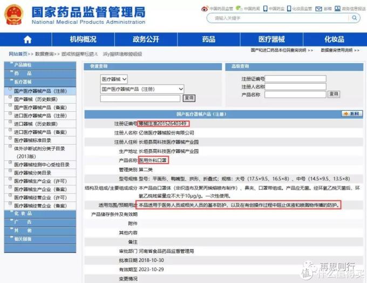
Task: Click the 网站首页 breadcrumb link
Action: click(x=18, y=54)
